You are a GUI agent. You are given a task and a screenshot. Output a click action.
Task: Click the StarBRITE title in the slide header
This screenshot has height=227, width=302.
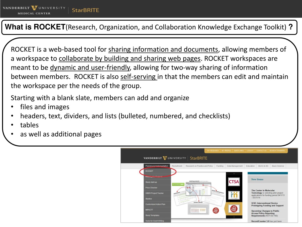tap(86, 10)
